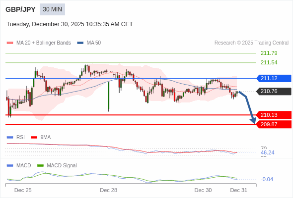The height and width of the screenshot is (198, 293).
Task: Click the 211.54 resistance level label
Action: click(x=269, y=62)
